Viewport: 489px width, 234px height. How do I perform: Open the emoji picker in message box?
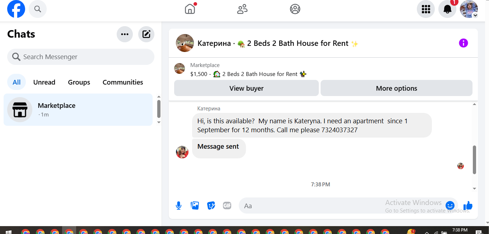450,206
